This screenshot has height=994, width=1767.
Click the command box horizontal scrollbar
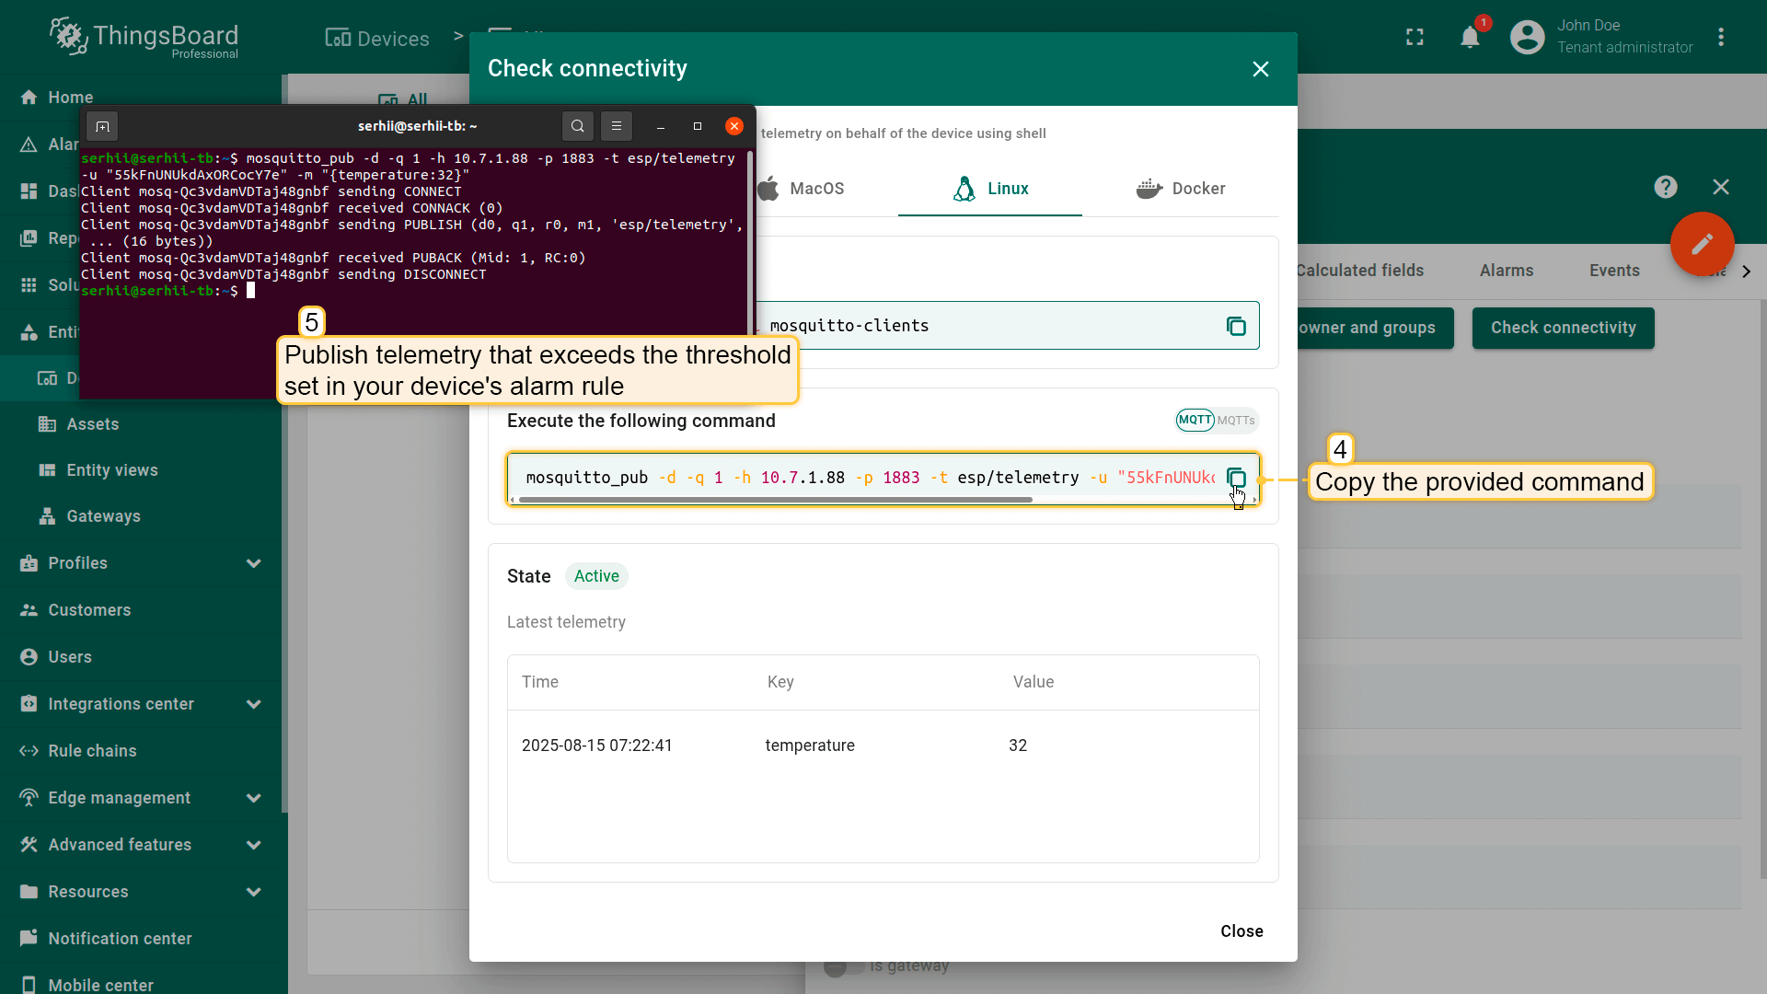775,500
